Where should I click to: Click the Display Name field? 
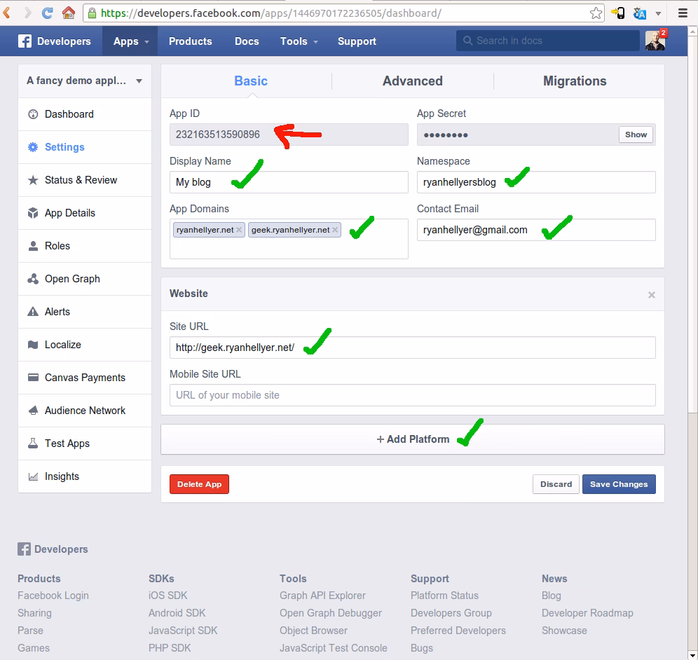(x=289, y=182)
